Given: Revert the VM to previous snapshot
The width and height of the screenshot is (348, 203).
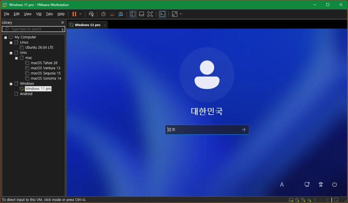Looking at the screenshot, I should 112,14.
